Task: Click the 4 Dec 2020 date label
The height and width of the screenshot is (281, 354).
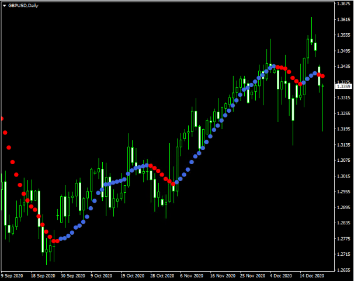Action: click(282, 276)
